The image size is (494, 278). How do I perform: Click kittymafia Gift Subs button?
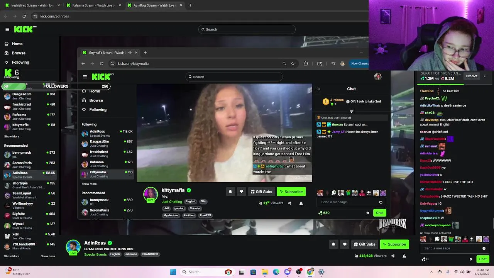[x=261, y=192]
